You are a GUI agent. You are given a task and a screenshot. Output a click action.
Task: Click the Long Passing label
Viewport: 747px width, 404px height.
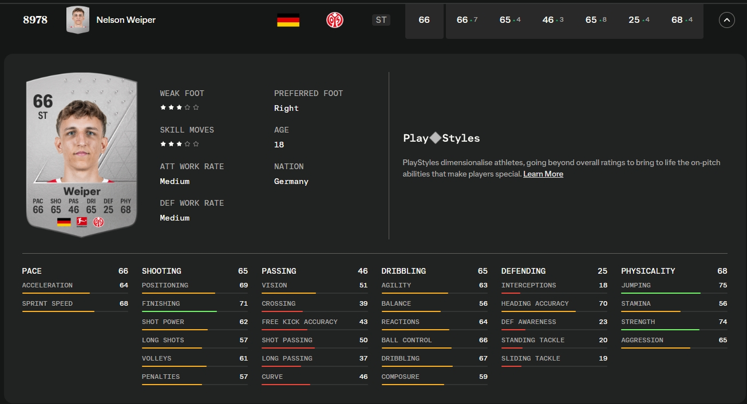pyautogui.click(x=287, y=358)
